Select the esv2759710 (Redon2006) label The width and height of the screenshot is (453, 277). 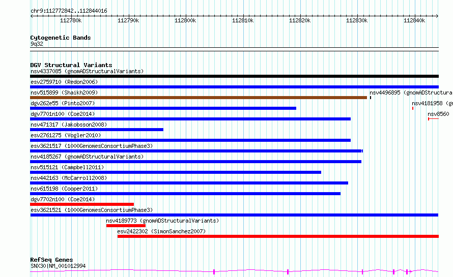point(64,82)
